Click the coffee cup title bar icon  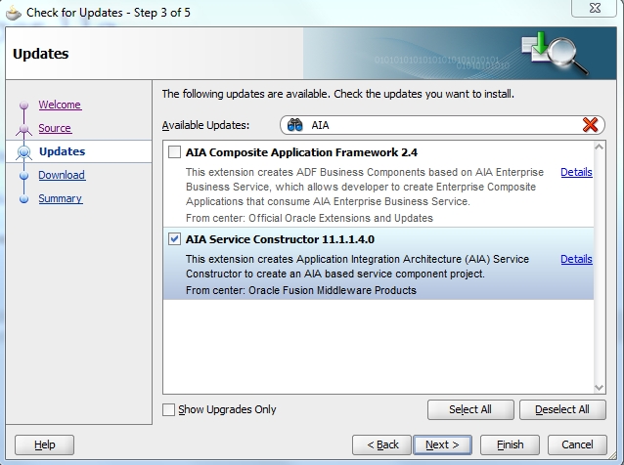point(13,13)
